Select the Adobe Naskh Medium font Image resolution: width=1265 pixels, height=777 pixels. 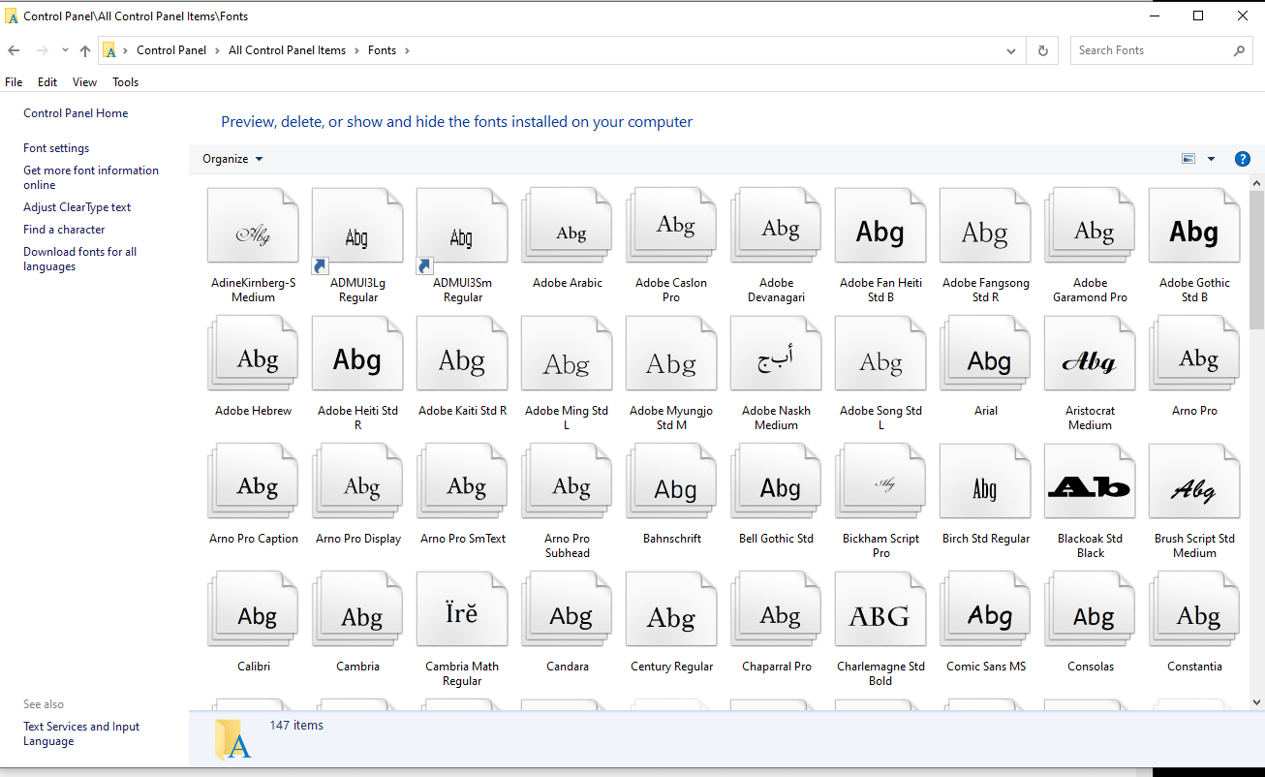[x=776, y=353]
